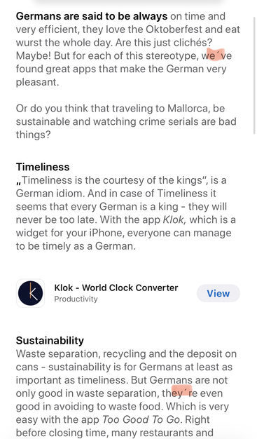Click the bold 'Germans are said to be always' text
Screen dimensions: 257x439
[x=92, y=16]
